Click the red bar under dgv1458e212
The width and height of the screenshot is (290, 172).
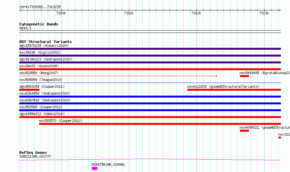point(150,117)
